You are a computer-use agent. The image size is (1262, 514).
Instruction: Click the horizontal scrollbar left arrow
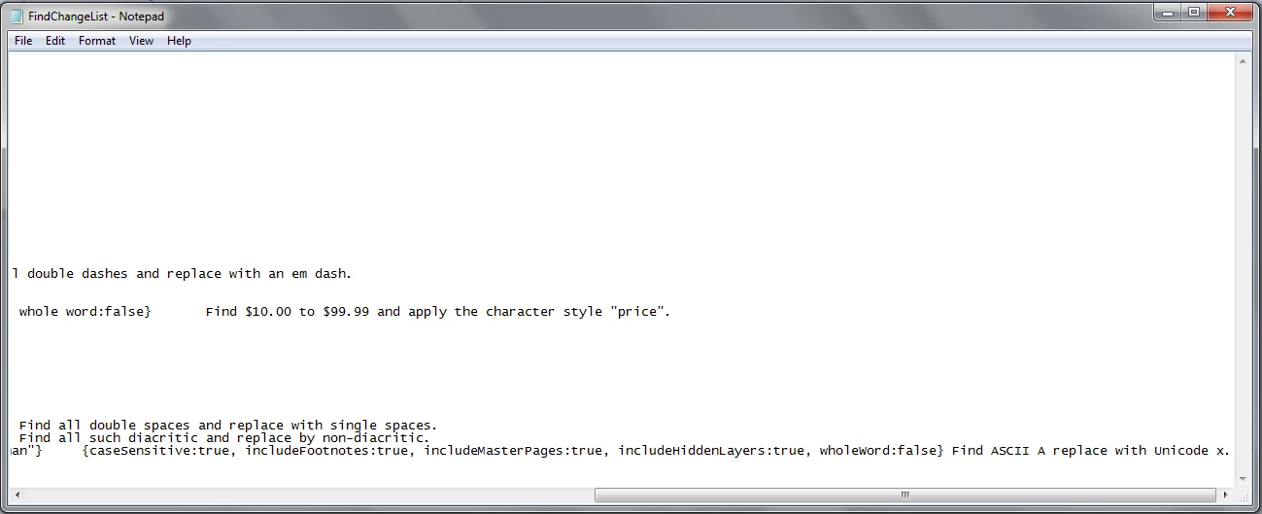[17, 495]
